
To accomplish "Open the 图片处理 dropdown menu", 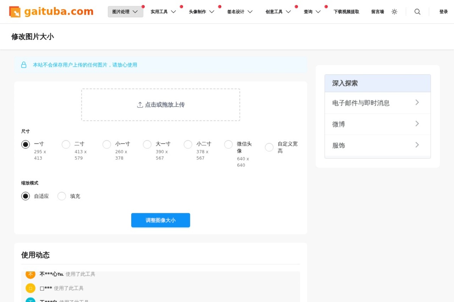I will (125, 12).
